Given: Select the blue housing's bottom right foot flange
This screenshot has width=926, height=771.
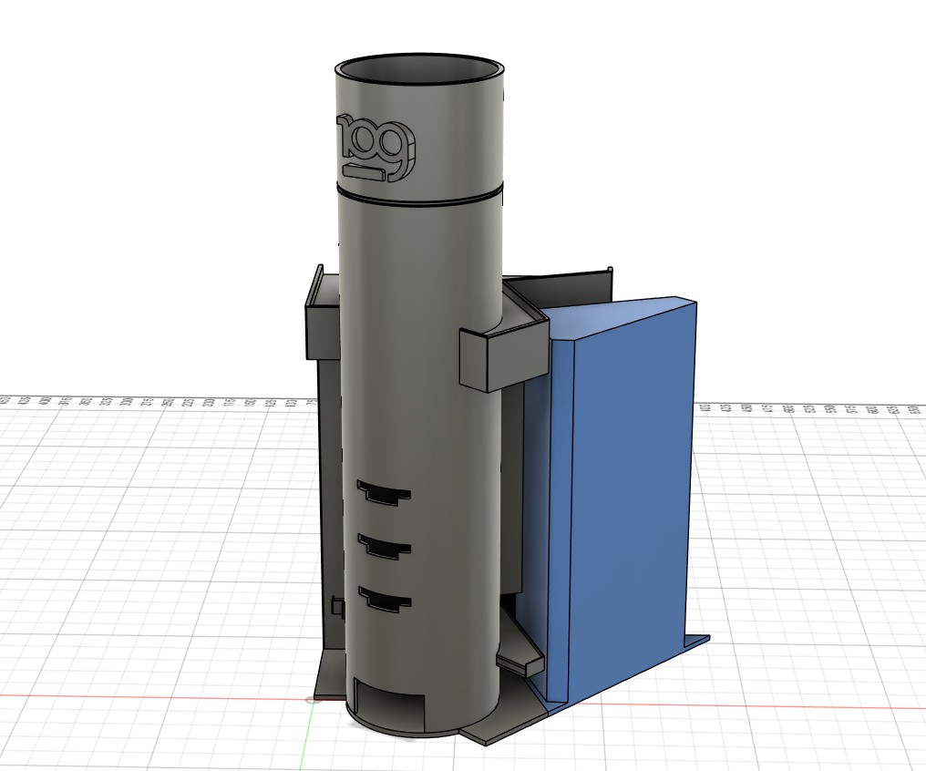Looking at the screenshot, I should coord(695,641).
